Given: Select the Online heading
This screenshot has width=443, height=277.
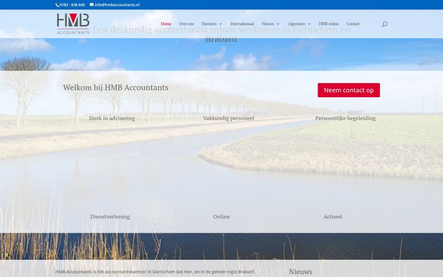Looking at the screenshot, I should point(221,217).
